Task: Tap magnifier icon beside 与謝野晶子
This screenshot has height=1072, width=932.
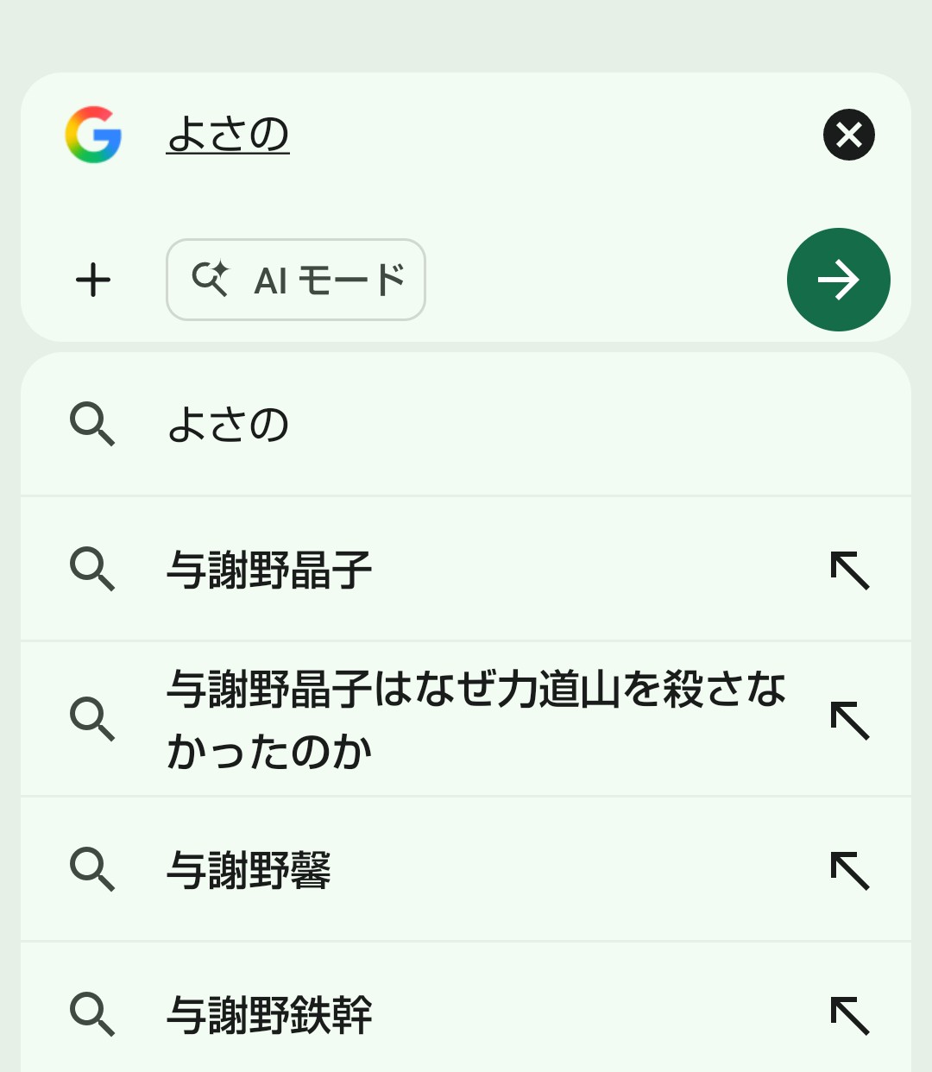Action: pyautogui.click(x=91, y=569)
